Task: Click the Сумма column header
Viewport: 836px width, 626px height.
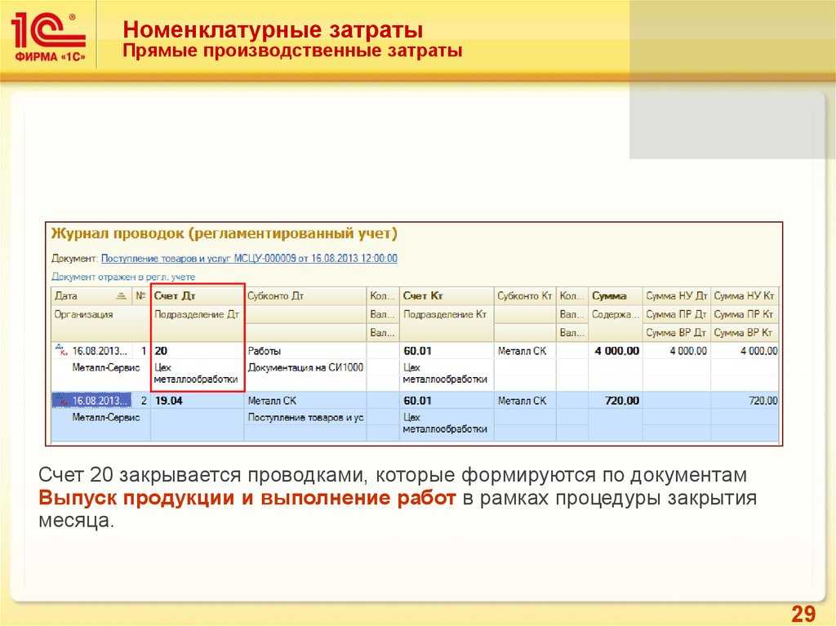Action: (616, 296)
